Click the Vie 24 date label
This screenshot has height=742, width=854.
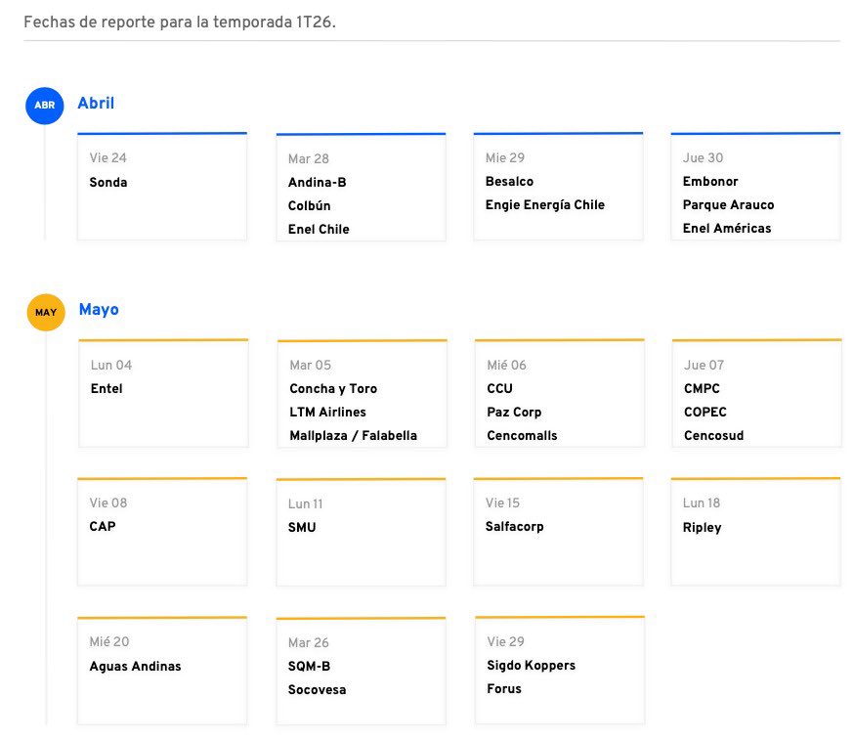pyautogui.click(x=107, y=157)
